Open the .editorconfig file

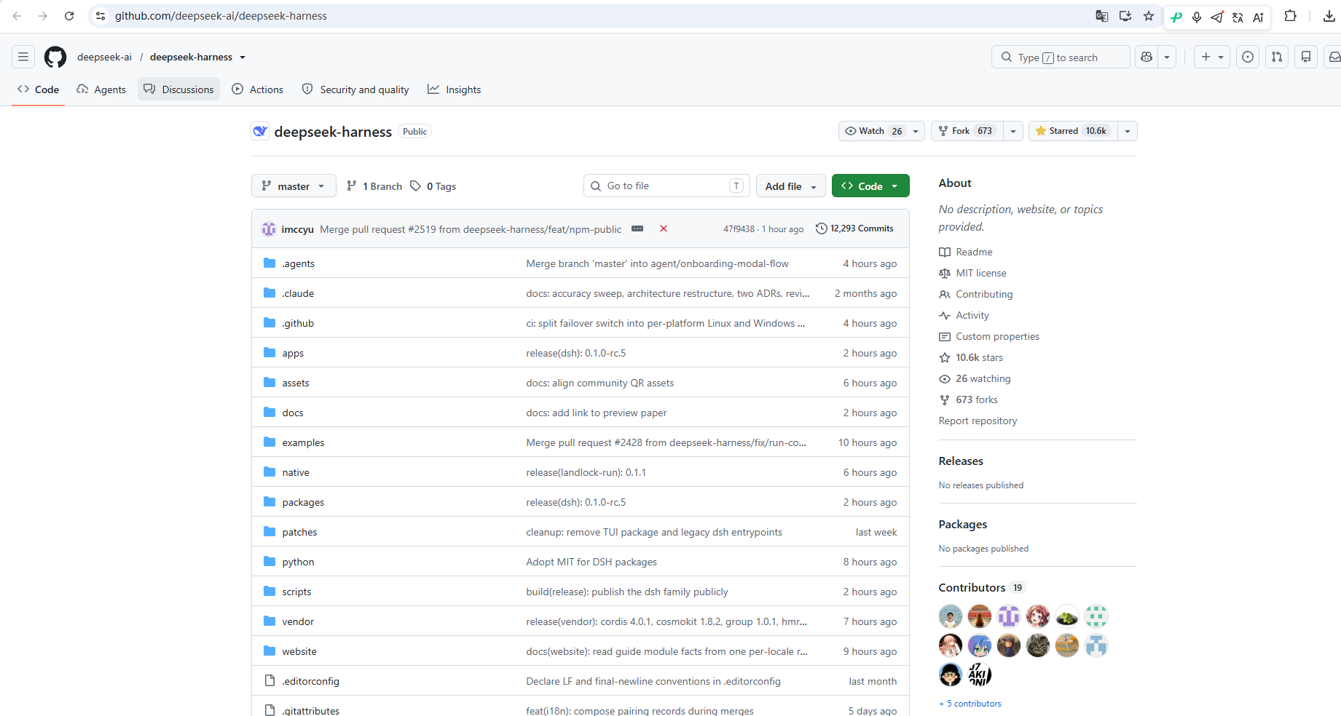[311, 681]
